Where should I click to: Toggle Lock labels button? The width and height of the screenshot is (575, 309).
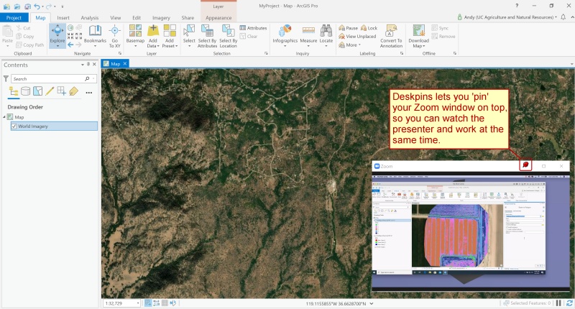pos(369,28)
